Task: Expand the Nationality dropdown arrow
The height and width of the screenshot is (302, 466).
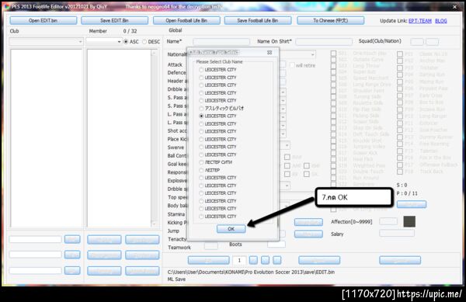Action: click(312, 54)
